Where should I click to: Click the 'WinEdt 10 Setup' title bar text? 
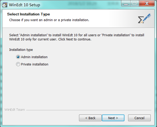[x=24, y=5]
